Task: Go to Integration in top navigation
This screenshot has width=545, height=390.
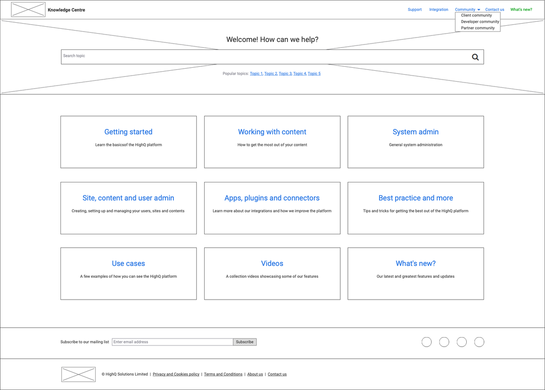Action: coord(438,9)
